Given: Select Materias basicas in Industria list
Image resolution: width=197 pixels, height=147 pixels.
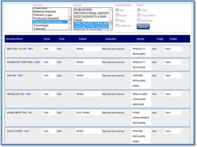Looking at the screenshot, I should pos(50,11).
